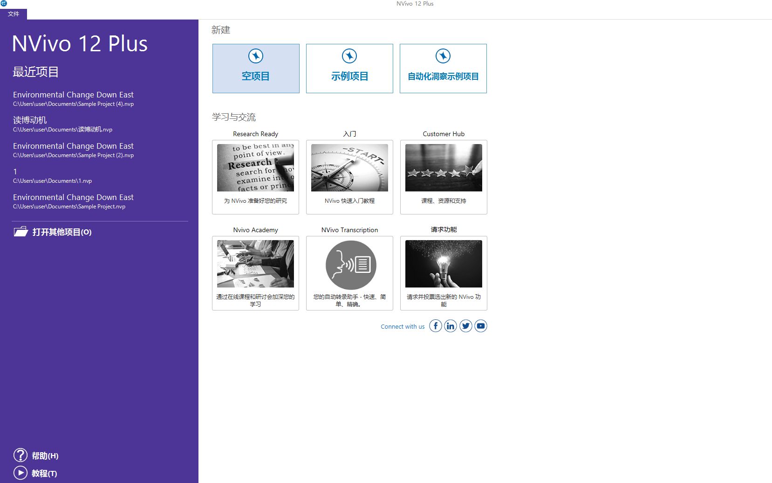This screenshot has height=483, width=772.
Task: Click the compass icon on 自动化洞察示例项目
Action: click(x=443, y=56)
